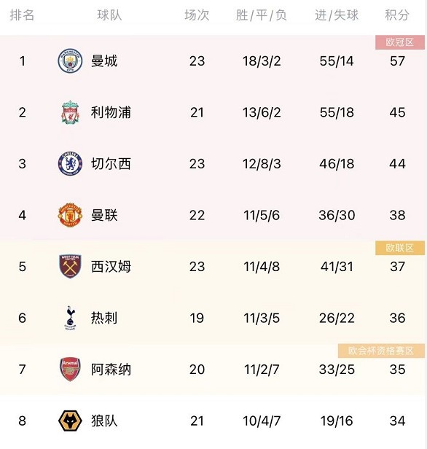Tap the Liverpool club crest
The height and width of the screenshot is (449, 427).
pyautogui.click(x=70, y=112)
